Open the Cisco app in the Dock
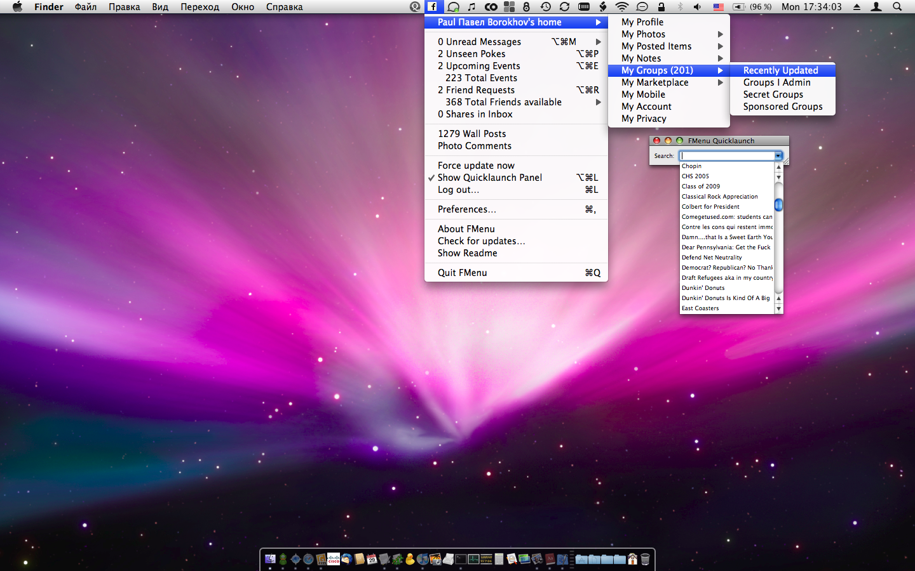 click(x=334, y=559)
